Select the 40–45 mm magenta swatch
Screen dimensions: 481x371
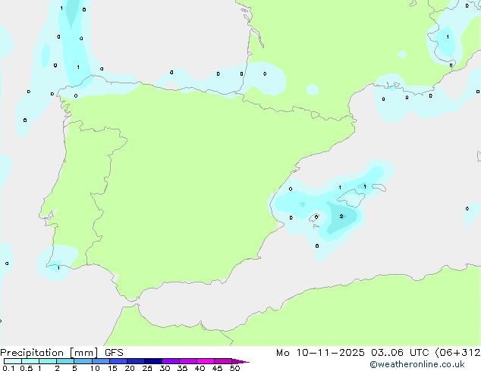point(206,361)
